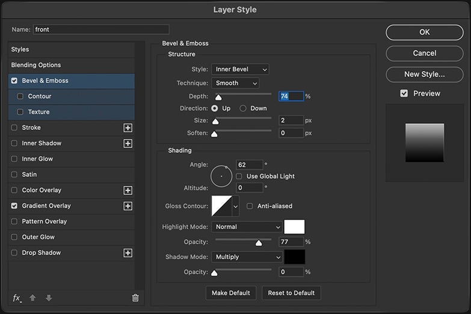Select the Inner Shadow effect row
The image size is (471, 314).
click(x=72, y=143)
